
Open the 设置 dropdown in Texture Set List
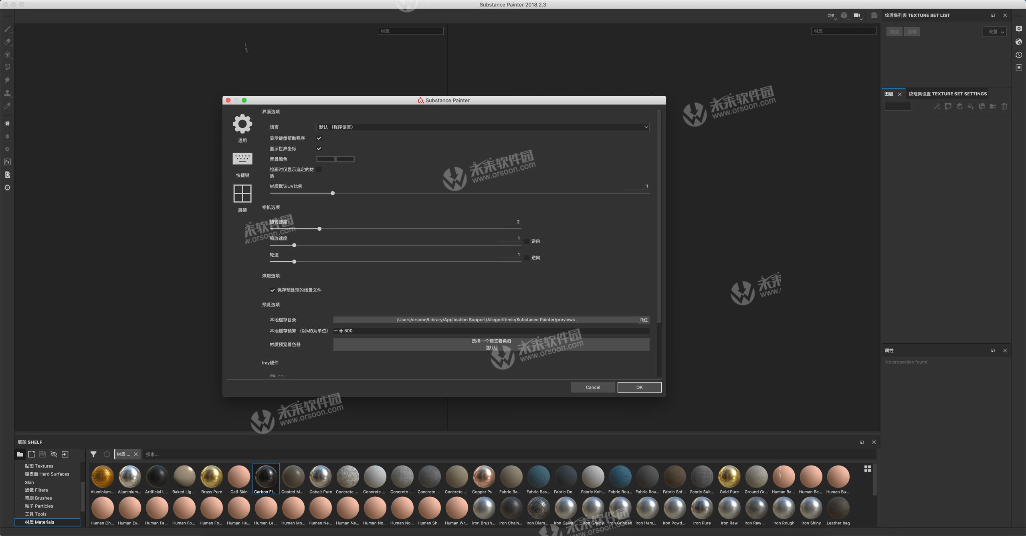point(995,32)
